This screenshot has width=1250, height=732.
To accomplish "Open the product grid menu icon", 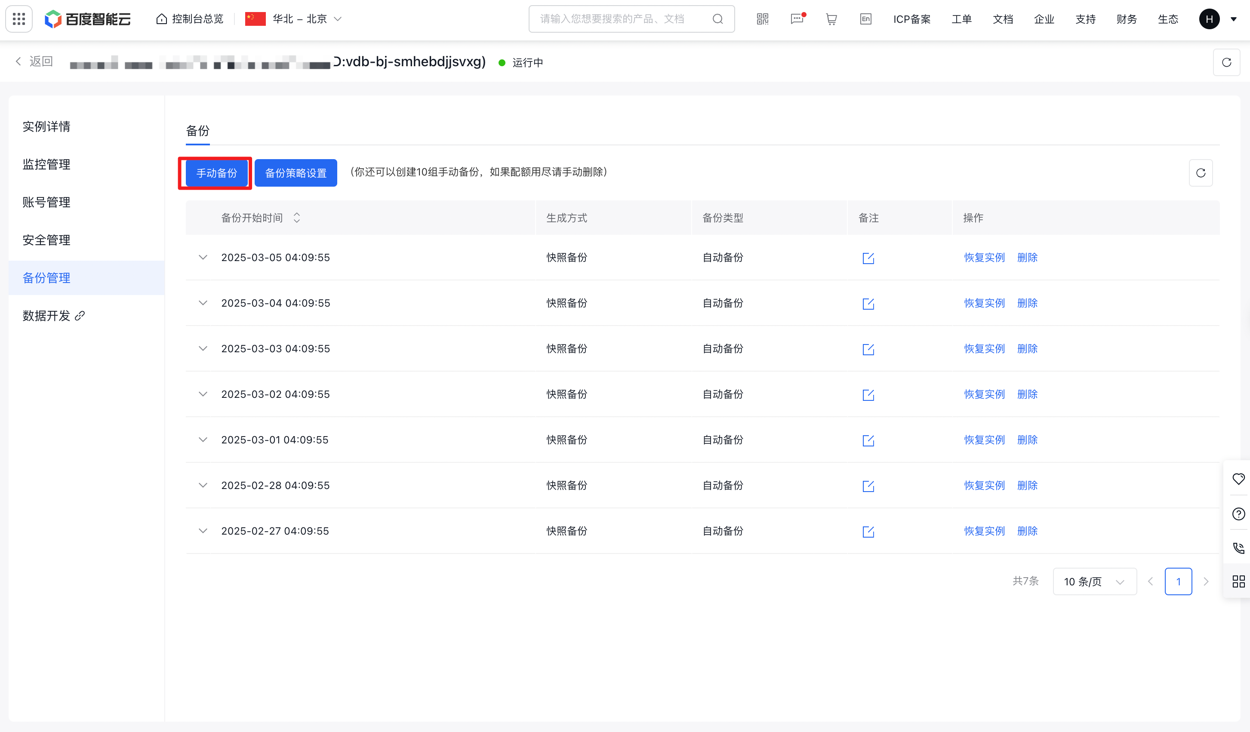I will pos(19,19).
